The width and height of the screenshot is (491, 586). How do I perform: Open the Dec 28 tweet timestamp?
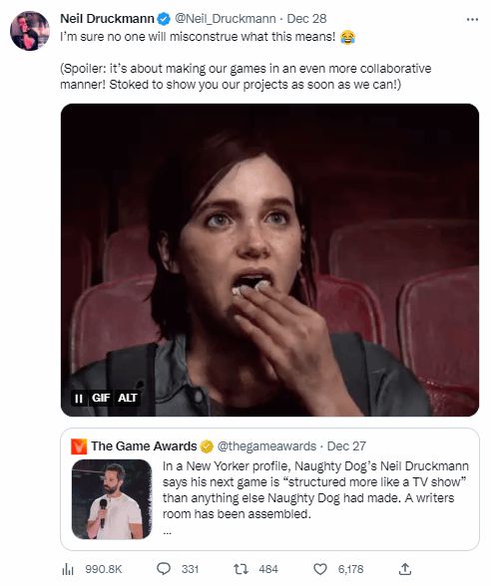[306, 18]
